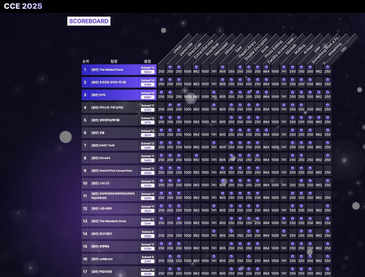Click the 3491 total score pill

tap(148, 148)
